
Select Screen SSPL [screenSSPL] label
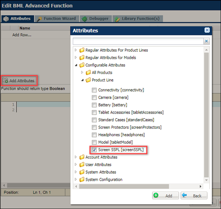pos(121,150)
